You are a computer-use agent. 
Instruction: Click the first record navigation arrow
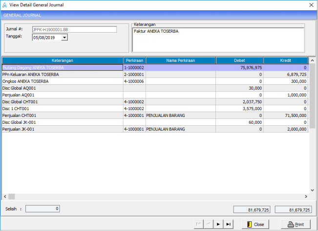pos(198,224)
